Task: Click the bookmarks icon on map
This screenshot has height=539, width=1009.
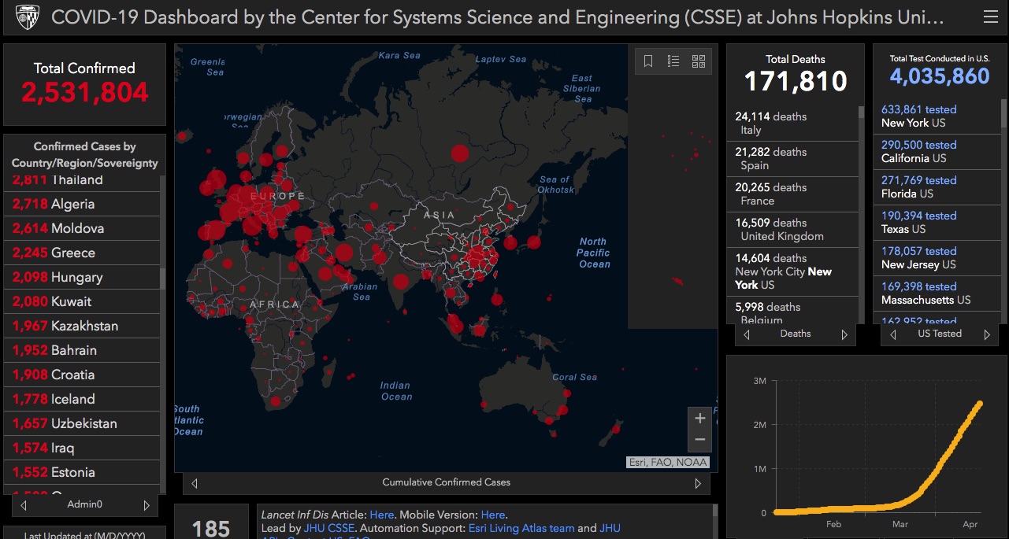Action: click(648, 61)
